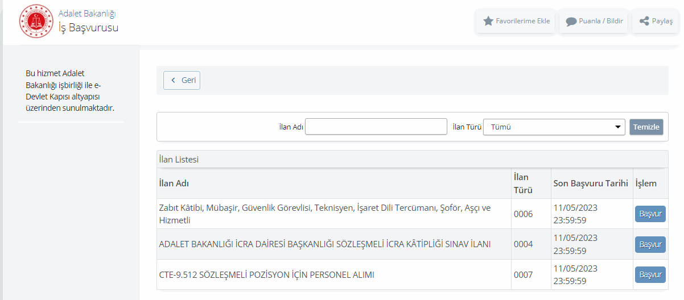Open the Adalet Bakanlığı link in header

coord(87,13)
